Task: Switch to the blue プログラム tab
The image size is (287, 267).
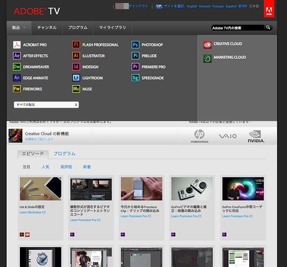Action: click(64, 154)
